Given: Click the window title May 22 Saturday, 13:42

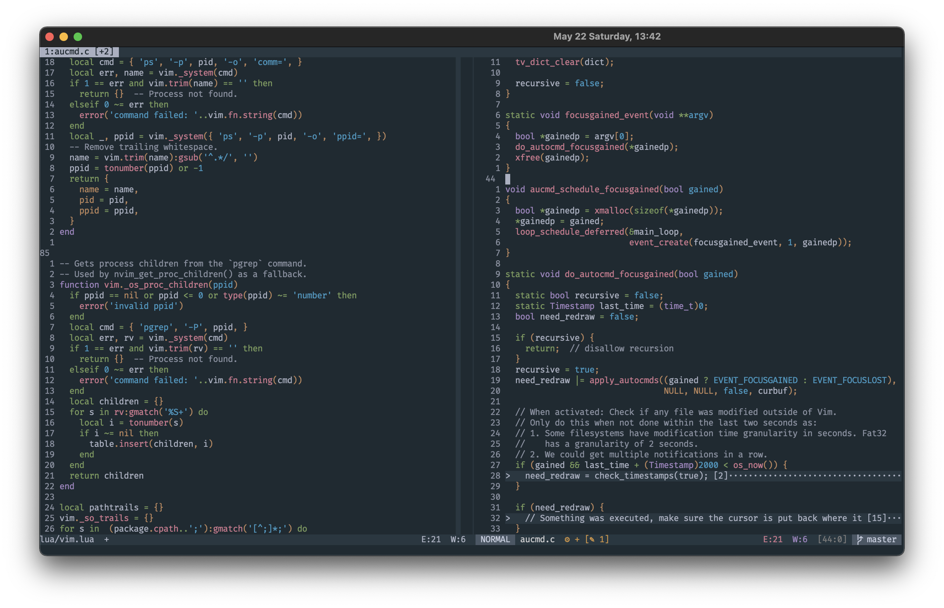Looking at the screenshot, I should 606,36.
